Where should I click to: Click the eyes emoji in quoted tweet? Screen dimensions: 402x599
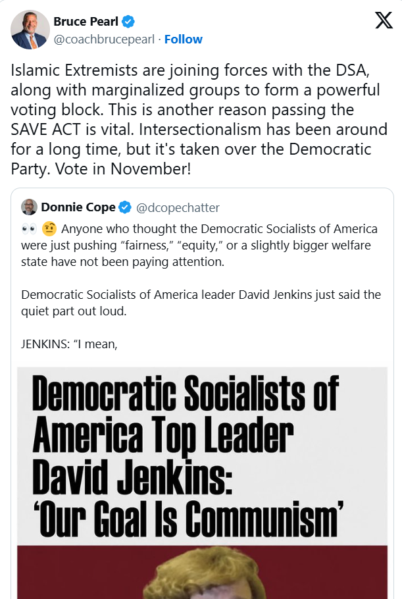tap(29, 229)
